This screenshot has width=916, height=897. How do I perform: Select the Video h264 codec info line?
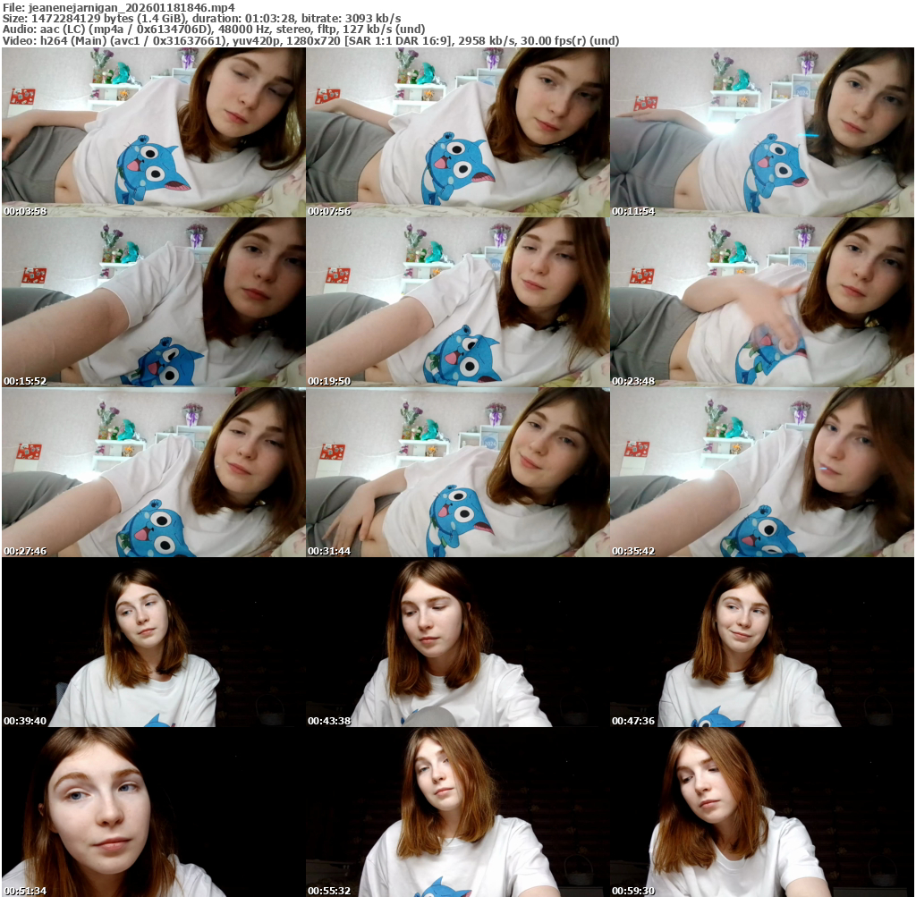[310, 40]
